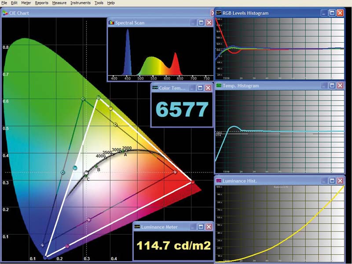The image size is (352, 264).
Task: Click the RGB Levels Histogram title text
Action: (246, 13)
